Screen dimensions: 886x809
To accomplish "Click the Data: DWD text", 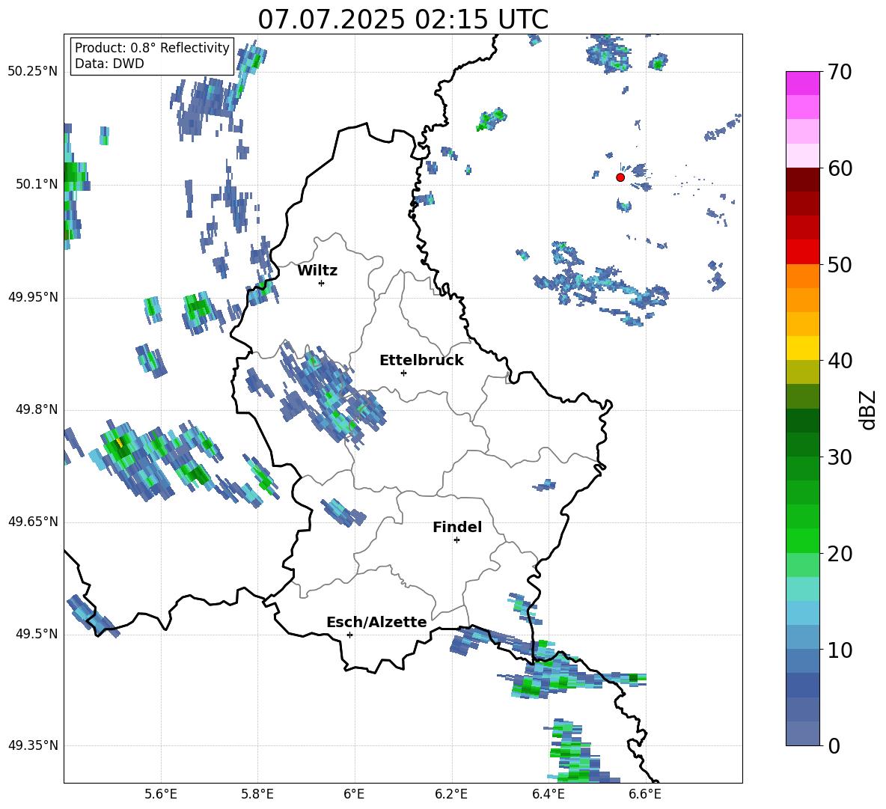I will pos(109,64).
